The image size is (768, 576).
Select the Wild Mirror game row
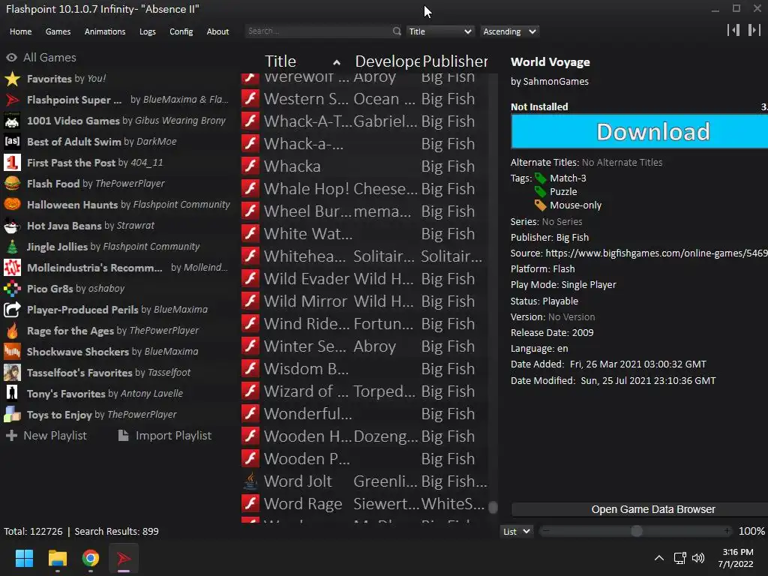tap(364, 301)
